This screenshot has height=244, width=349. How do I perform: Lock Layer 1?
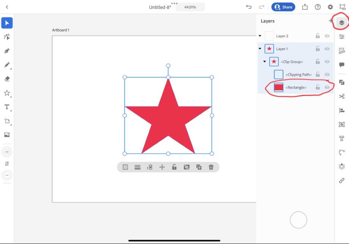click(x=318, y=49)
